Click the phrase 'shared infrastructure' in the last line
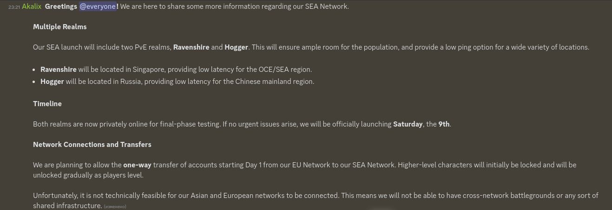This screenshot has height=210, width=612. [67, 206]
